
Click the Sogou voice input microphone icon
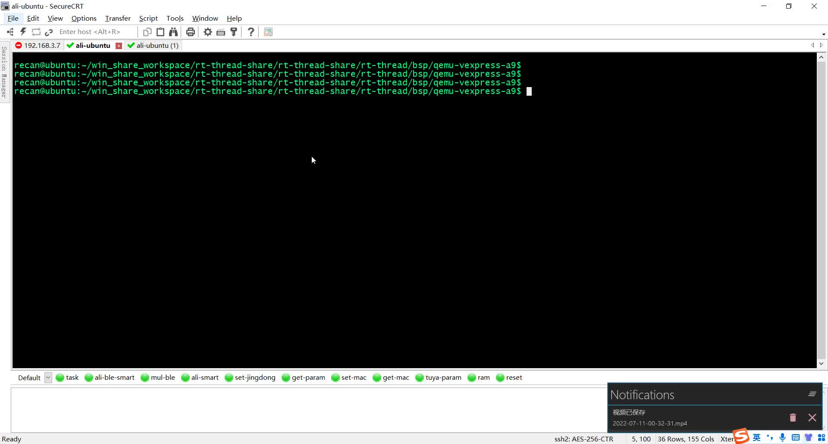783,438
